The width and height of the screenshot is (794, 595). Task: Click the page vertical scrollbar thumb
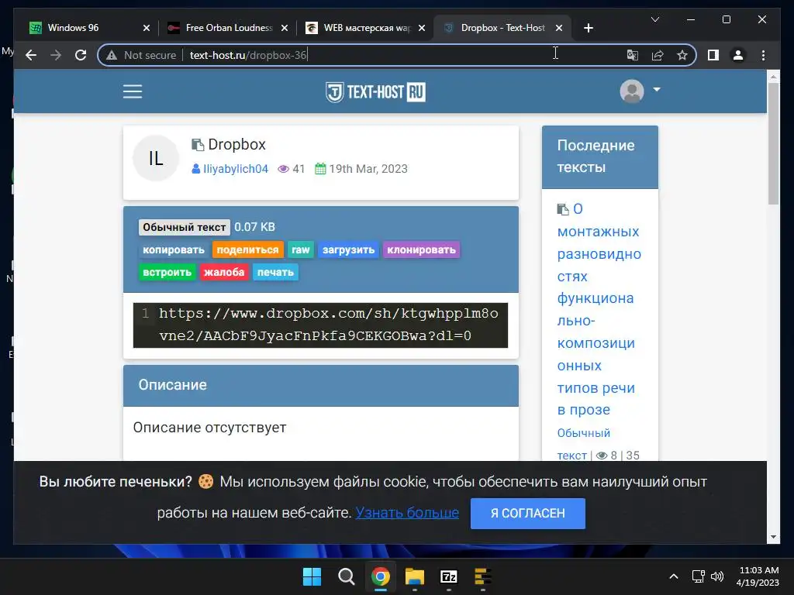click(773, 143)
